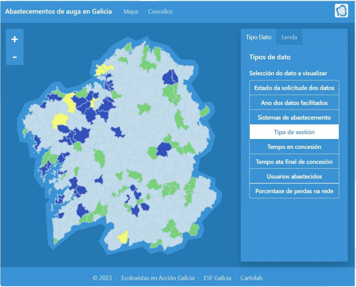Select 'Sistemas de abastecemento'
This screenshot has width=356, height=287.
click(294, 117)
